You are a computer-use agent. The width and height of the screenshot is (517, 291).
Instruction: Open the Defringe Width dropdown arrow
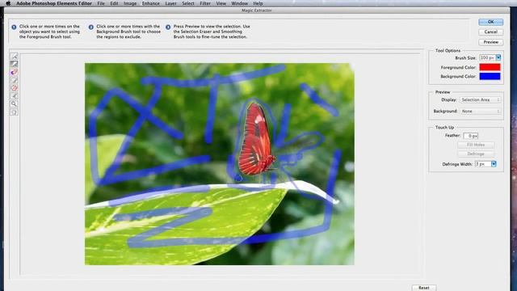point(494,164)
